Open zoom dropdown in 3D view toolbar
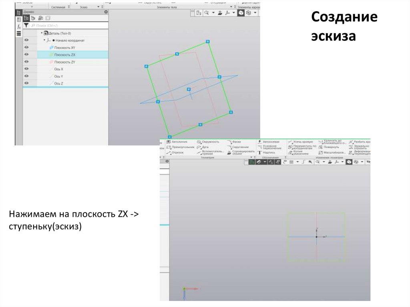This screenshot has width=410, height=307. coord(213,13)
